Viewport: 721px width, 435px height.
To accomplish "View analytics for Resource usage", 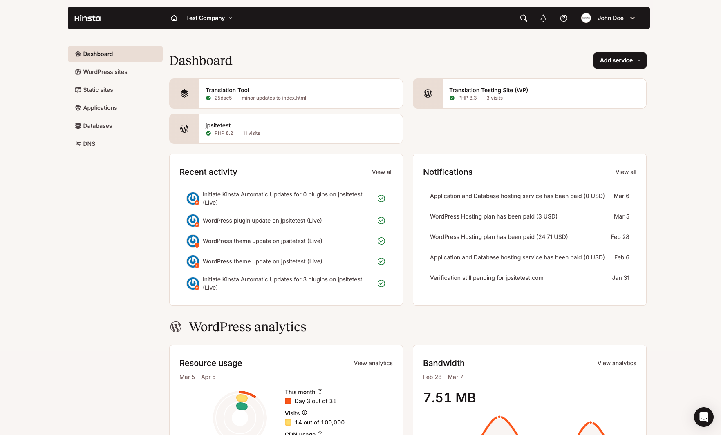I will coord(373,363).
